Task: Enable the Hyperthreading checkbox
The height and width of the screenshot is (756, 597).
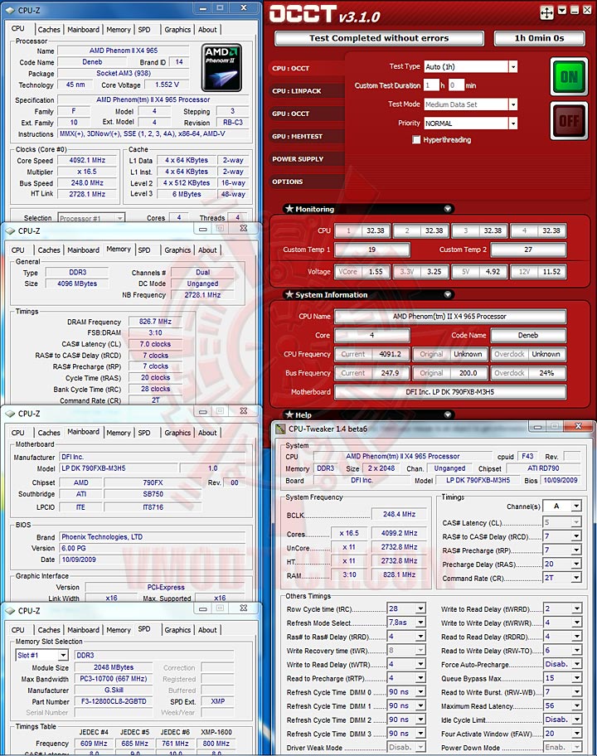Action: click(416, 140)
